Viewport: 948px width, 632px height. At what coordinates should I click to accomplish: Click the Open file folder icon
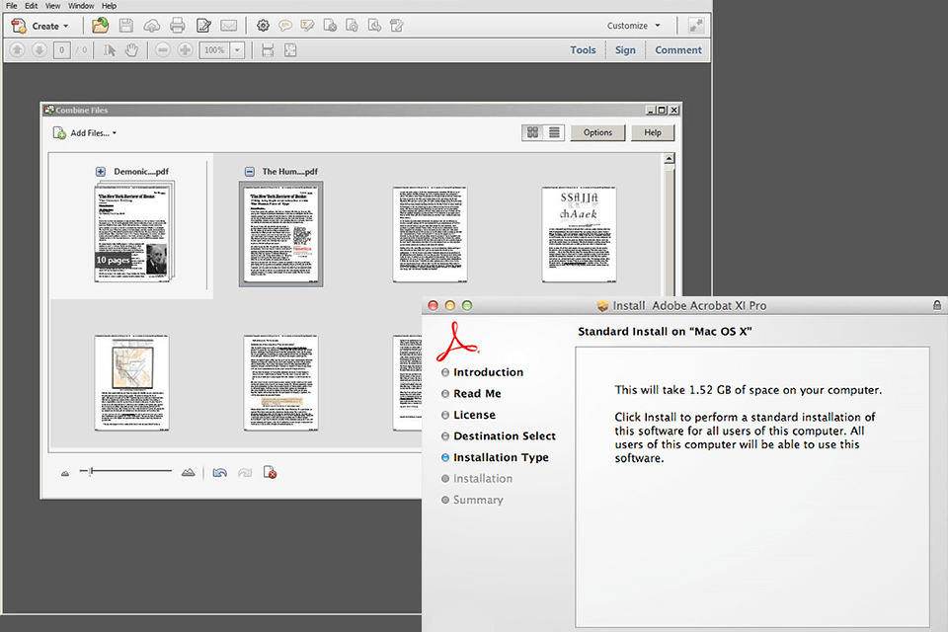(x=101, y=25)
